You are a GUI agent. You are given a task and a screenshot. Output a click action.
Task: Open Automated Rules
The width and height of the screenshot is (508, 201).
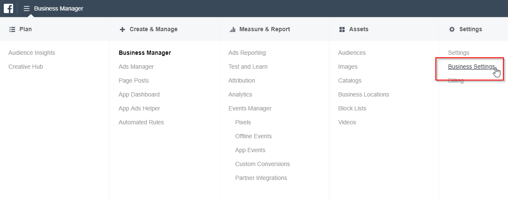(x=141, y=122)
